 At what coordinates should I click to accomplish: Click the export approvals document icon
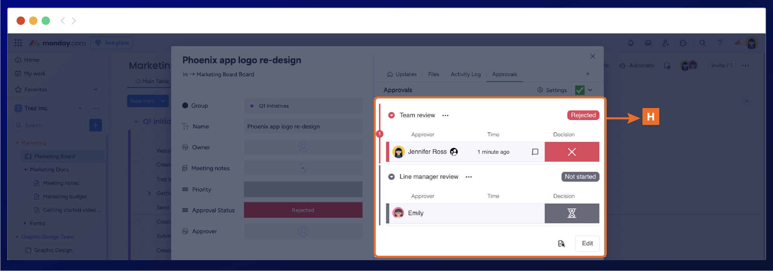click(561, 244)
